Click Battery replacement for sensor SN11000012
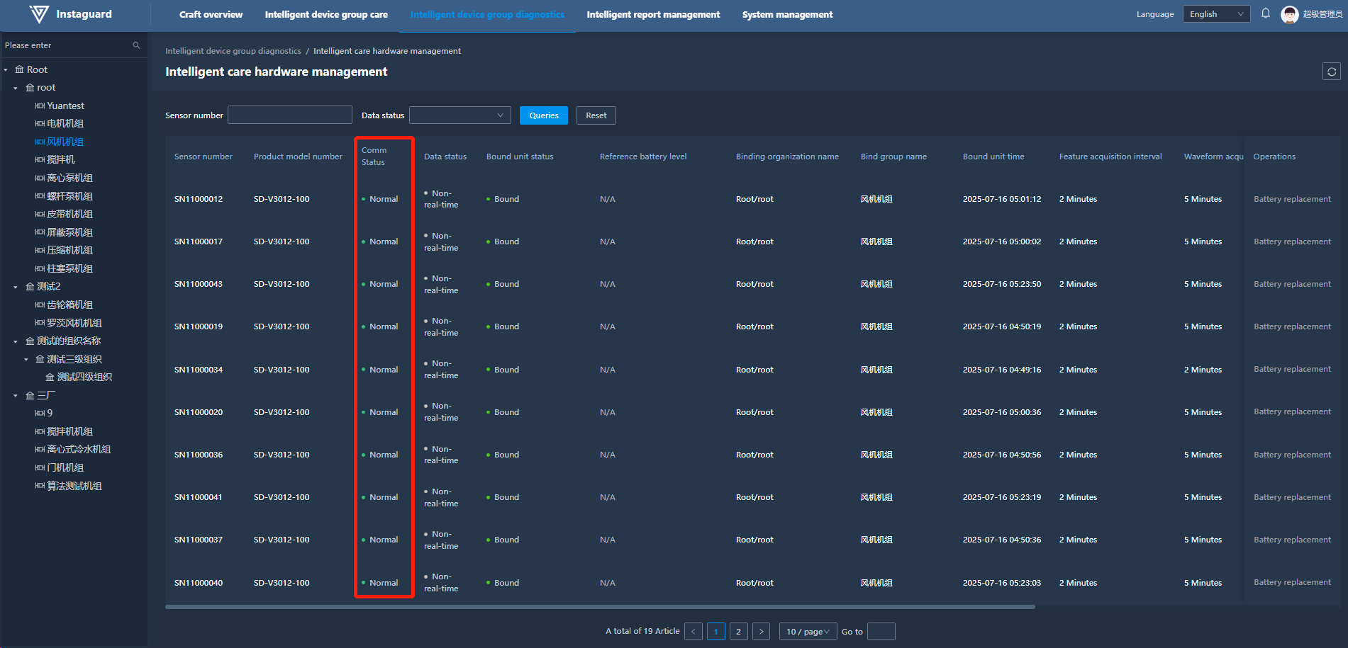Viewport: 1348px width, 648px height. [x=1292, y=199]
